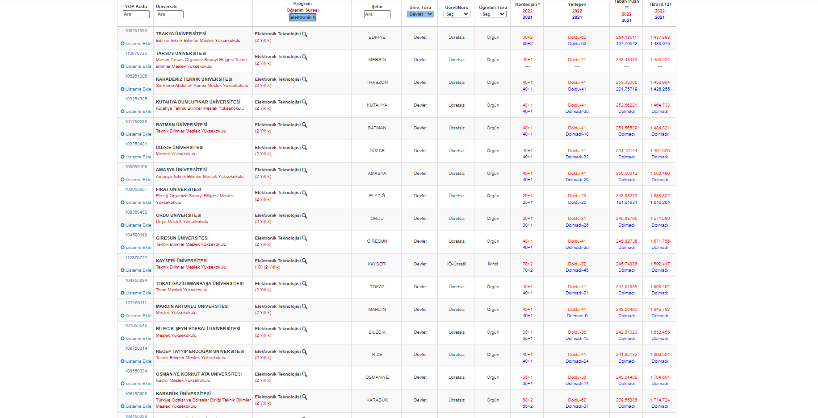818x418 pixels.
Task: Click magnifier icon in Bilecik Şeyh Edebali row
Action: pos(305,329)
